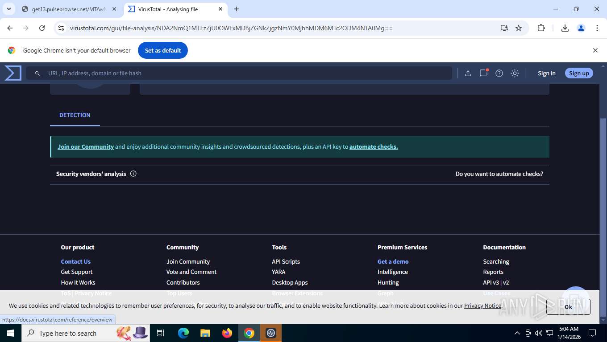Click Sign in
The width and height of the screenshot is (607, 342).
[x=546, y=73]
